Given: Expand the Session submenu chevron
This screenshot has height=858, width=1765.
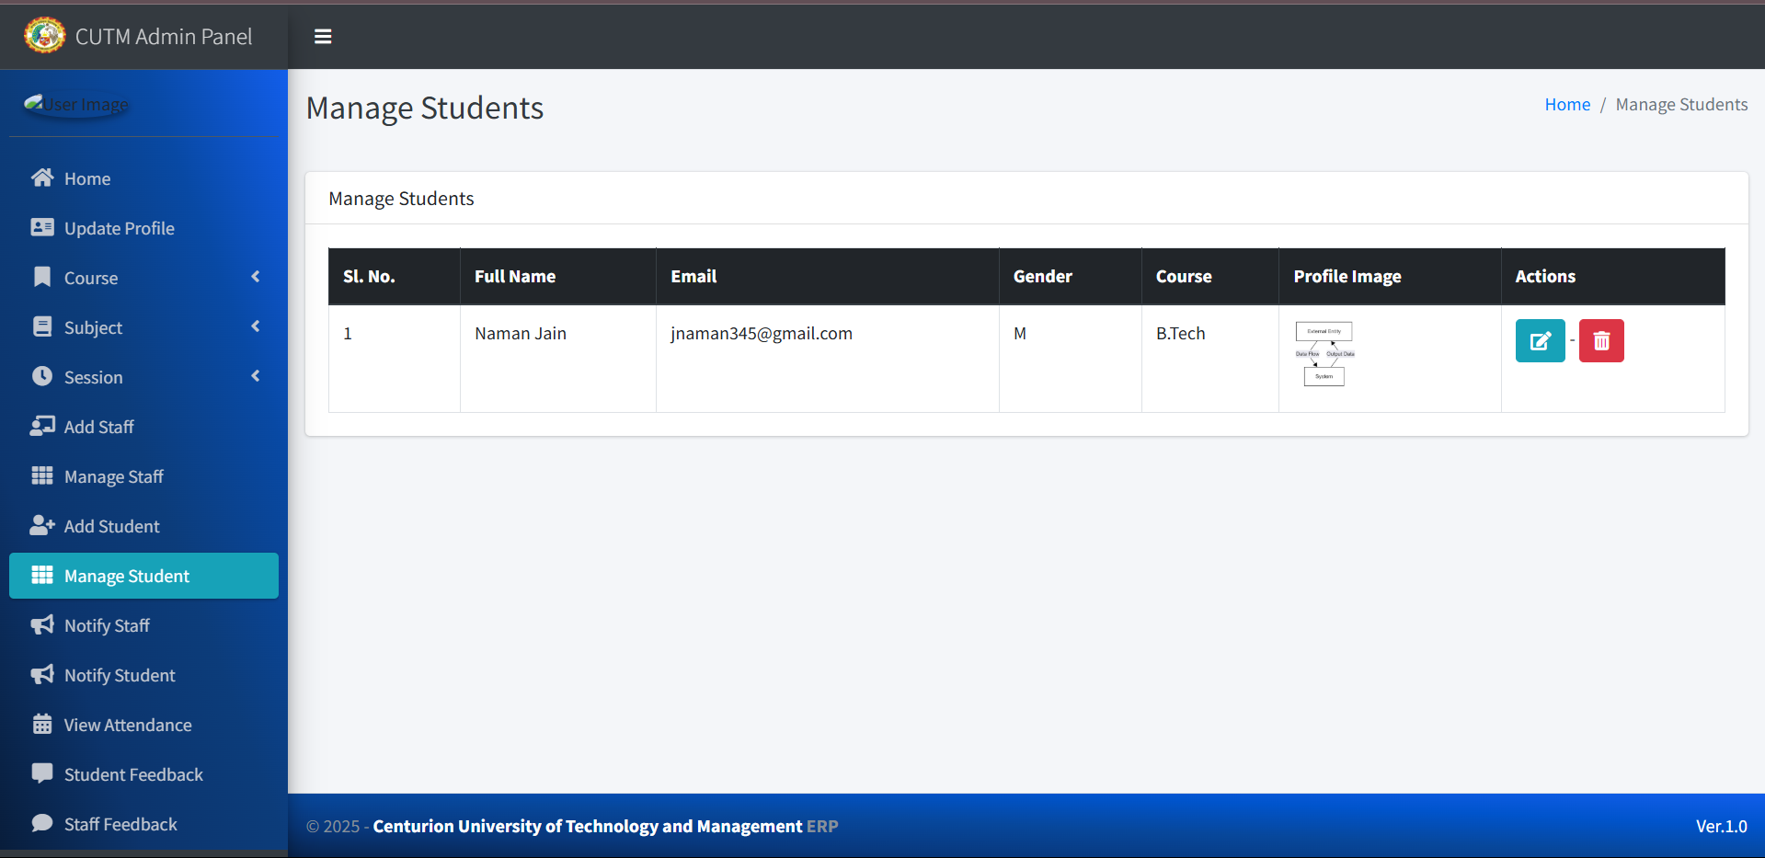Looking at the screenshot, I should pyautogui.click(x=256, y=376).
